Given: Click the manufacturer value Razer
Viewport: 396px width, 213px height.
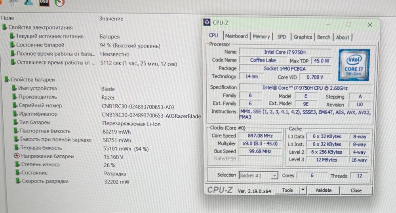Looking at the screenshot, I should (108, 98).
